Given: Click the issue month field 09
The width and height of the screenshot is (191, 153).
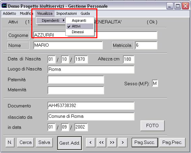Looking at the screenshot, I should 65,127.
